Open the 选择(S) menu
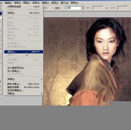131x130 pixels. [36, 3]
